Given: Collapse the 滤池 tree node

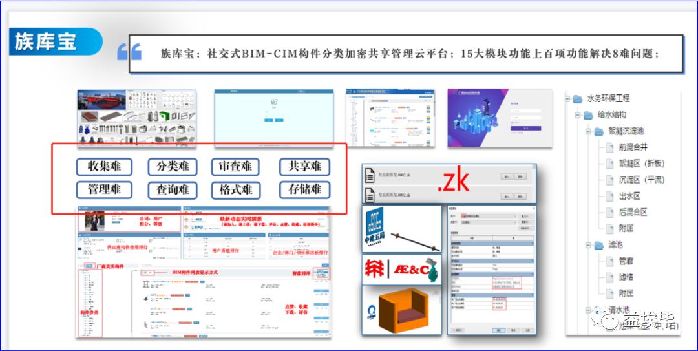Looking at the screenshot, I should [589, 244].
